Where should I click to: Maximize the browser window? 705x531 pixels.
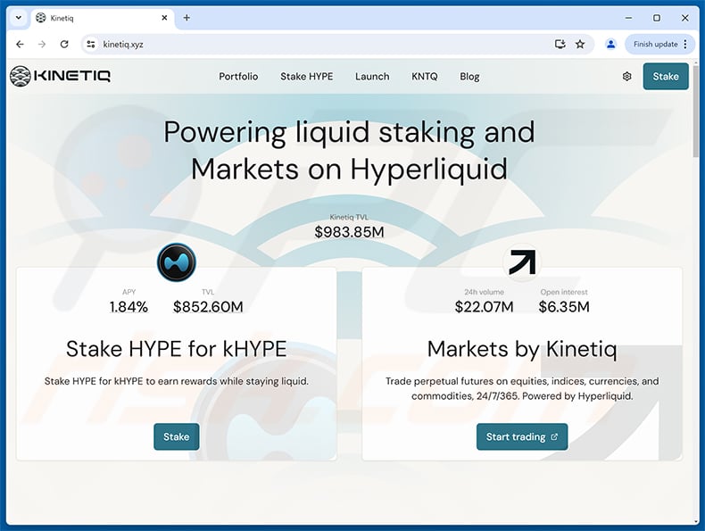(x=657, y=18)
